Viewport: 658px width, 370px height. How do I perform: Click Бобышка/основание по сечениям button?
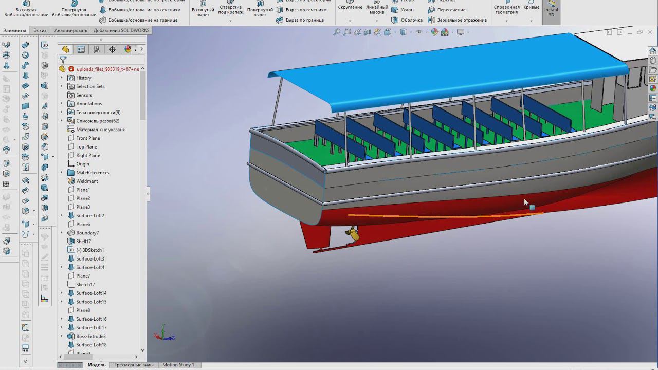(x=140, y=10)
